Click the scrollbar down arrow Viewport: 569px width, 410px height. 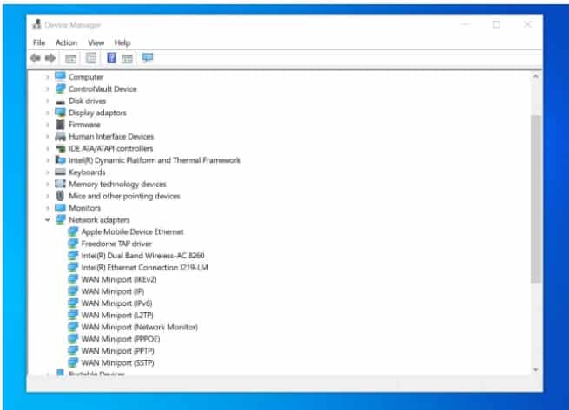click(536, 370)
